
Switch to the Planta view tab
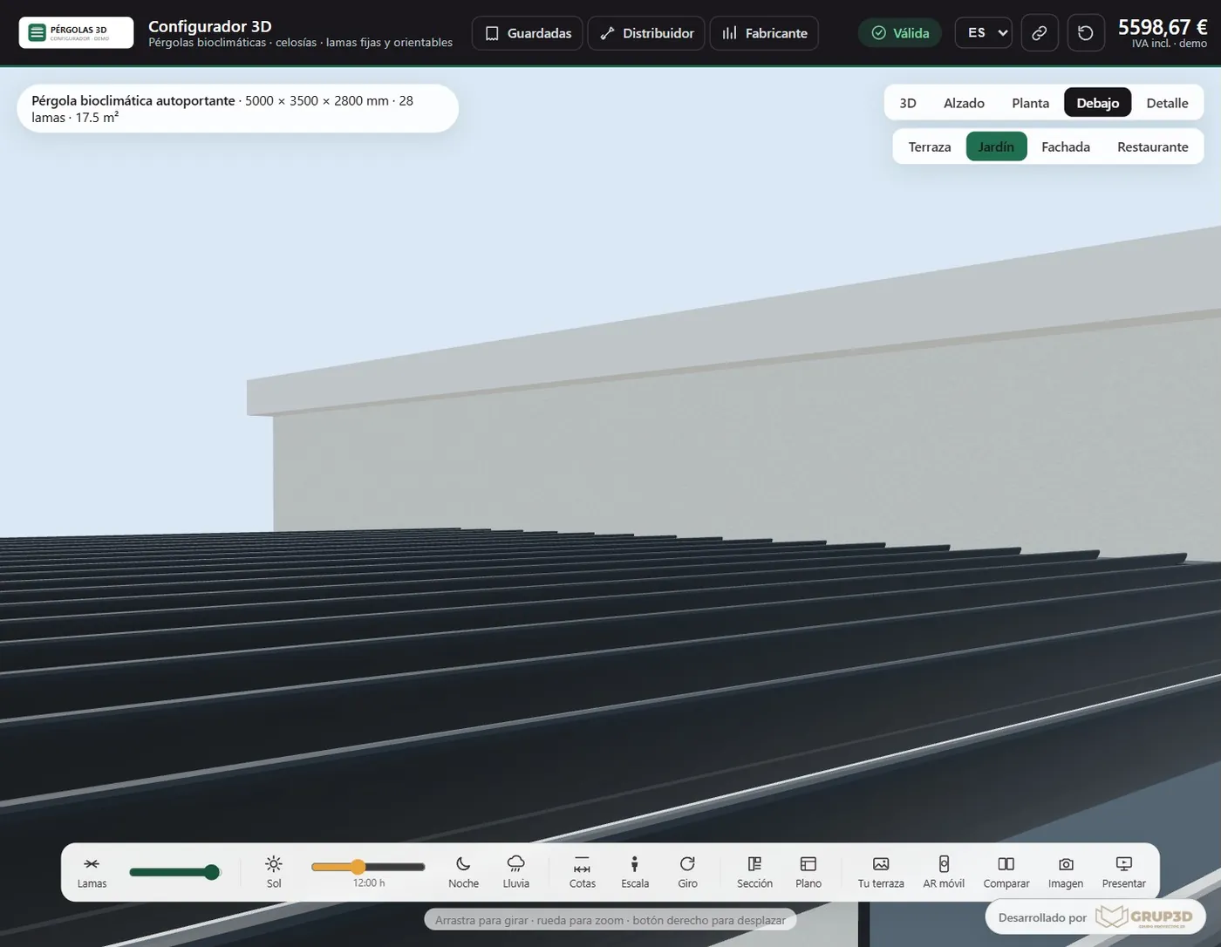click(1030, 103)
